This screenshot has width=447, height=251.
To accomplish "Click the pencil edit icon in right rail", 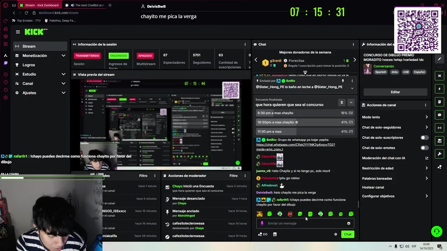I will [x=439, y=59].
